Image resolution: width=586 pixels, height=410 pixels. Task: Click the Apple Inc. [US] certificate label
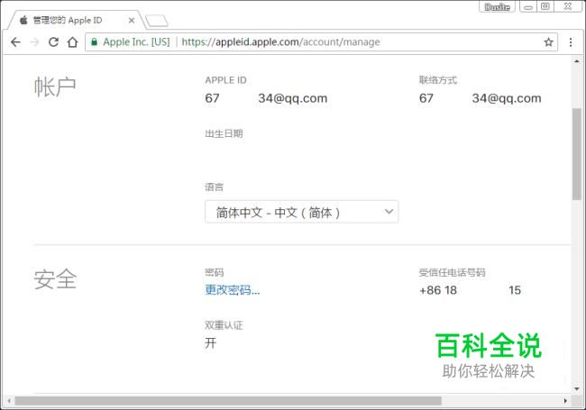(136, 41)
